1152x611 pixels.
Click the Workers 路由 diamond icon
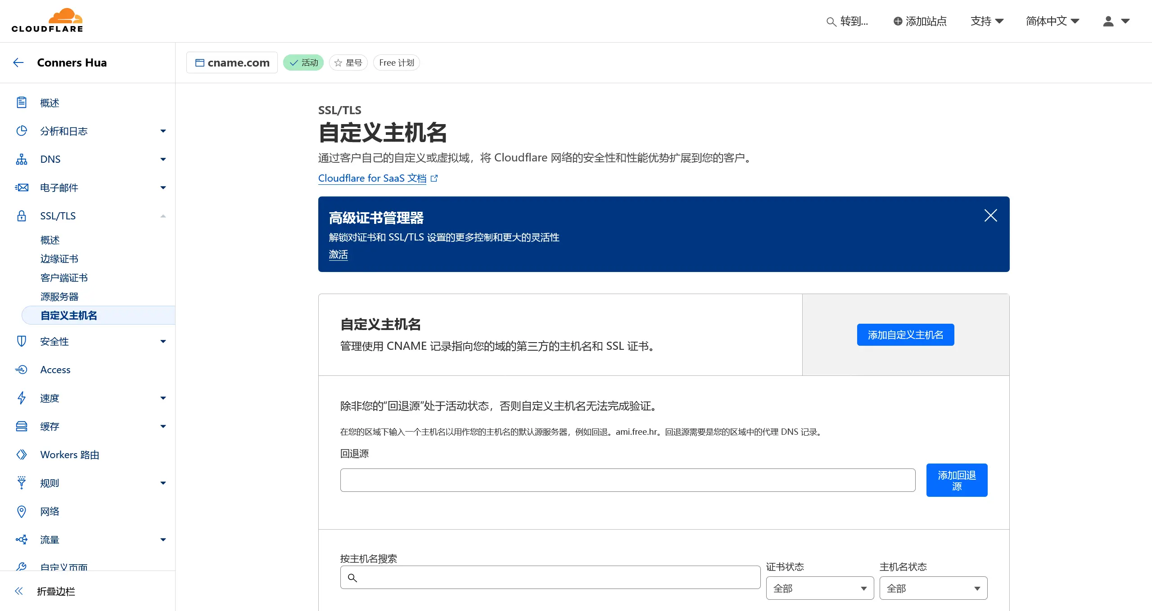(22, 455)
